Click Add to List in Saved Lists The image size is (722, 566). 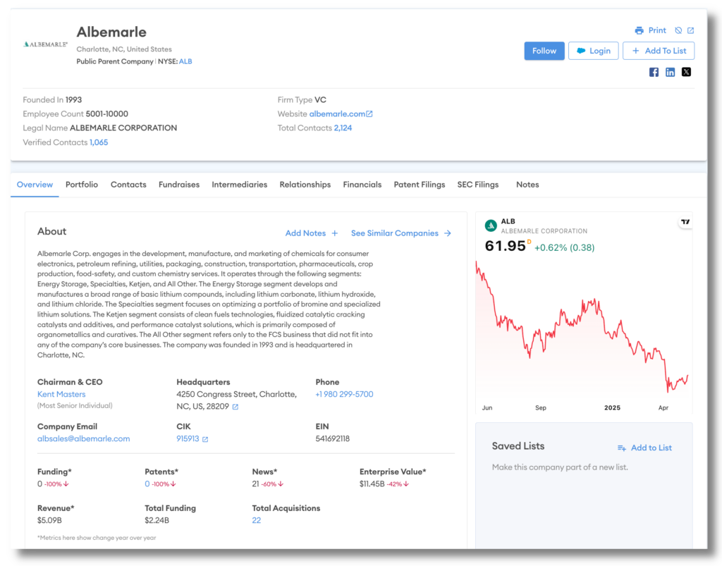pyautogui.click(x=651, y=448)
